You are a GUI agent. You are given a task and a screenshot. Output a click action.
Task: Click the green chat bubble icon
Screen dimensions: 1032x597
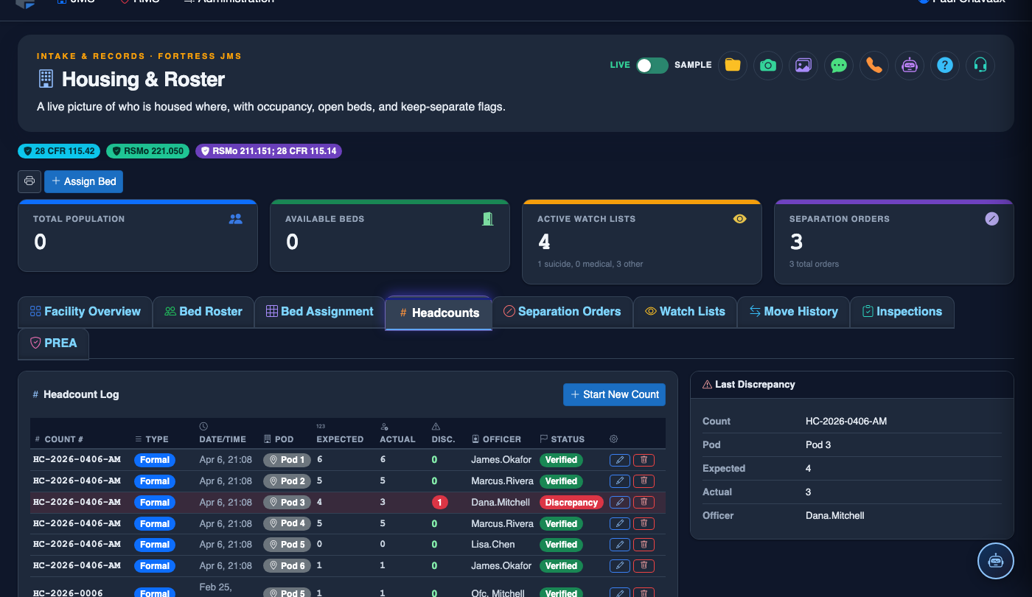click(x=838, y=65)
